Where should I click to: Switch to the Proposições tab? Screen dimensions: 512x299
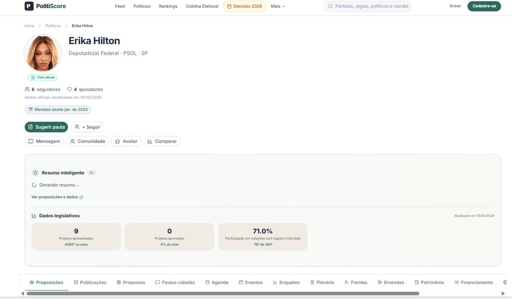pyautogui.click(x=46, y=282)
